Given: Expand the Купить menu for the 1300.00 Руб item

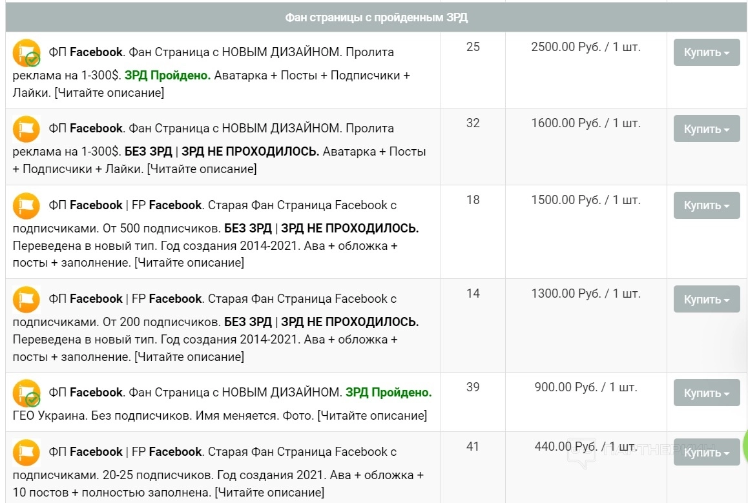Looking at the screenshot, I should 706,299.
